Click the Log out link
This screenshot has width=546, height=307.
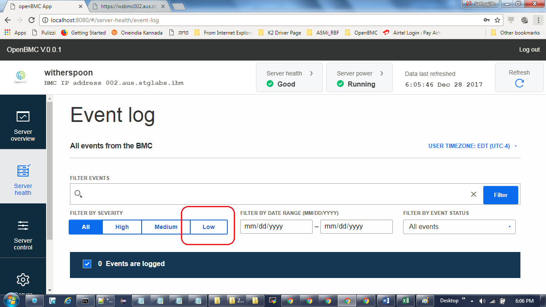coord(529,49)
